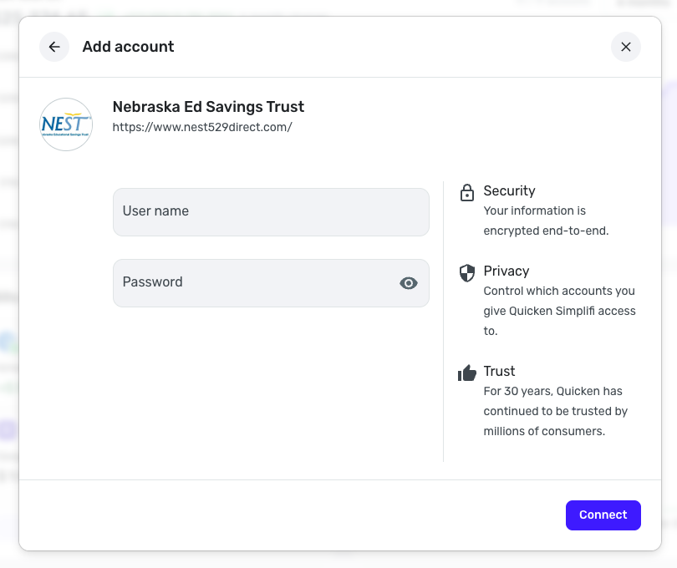
Task: Click the Add account title
Action: (128, 47)
